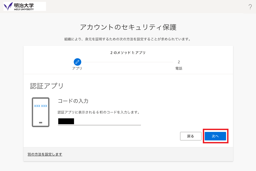Image resolution: width=256 pixels, height=171 pixels.
Task: Click the 6 桁のコード instruction text
Action: (x=99, y=112)
